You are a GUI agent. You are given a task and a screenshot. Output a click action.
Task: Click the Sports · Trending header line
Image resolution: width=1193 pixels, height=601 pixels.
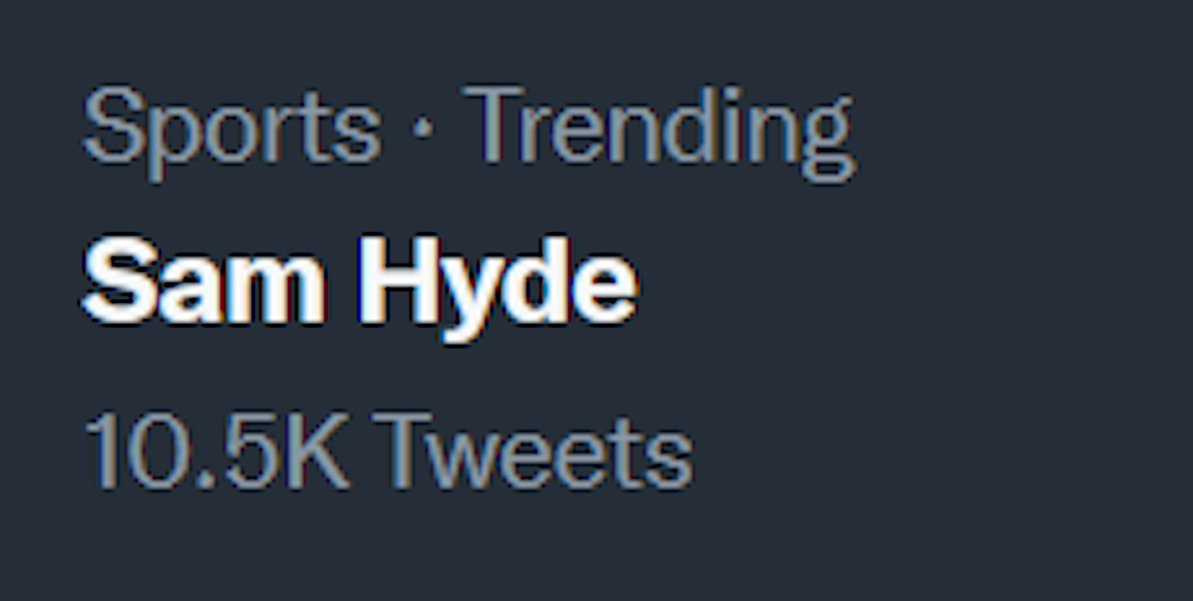469,127
